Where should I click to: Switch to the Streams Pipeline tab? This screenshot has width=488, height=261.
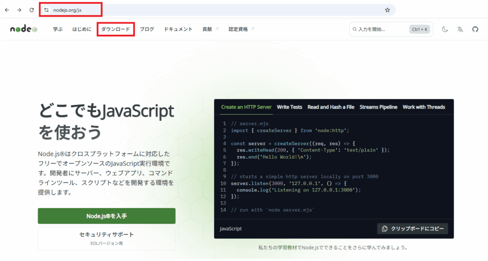pyautogui.click(x=378, y=107)
